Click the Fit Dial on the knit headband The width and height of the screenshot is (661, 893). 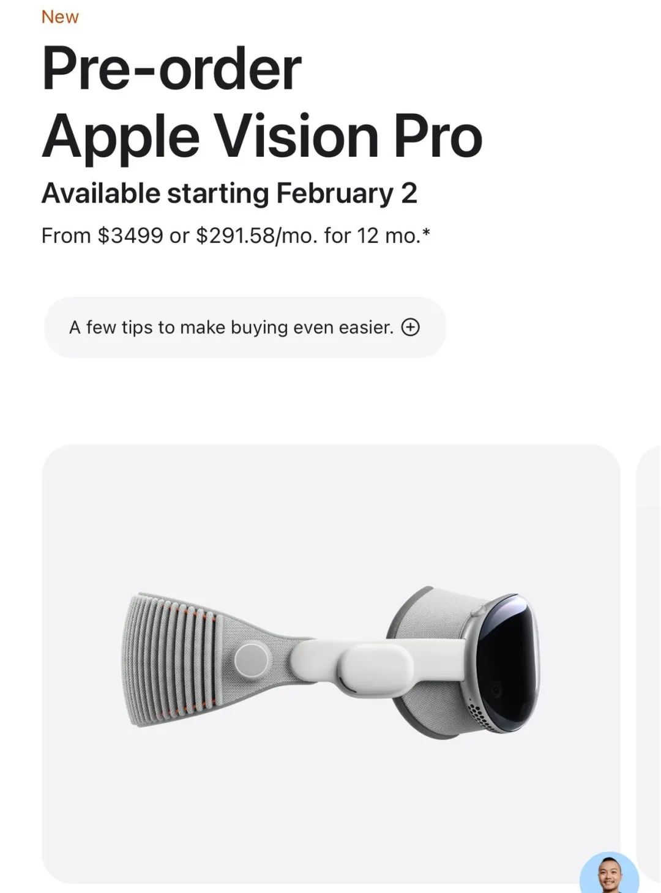tap(252, 659)
